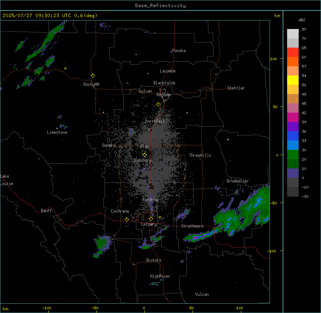Screen dimensions: 321x313
Task: Click the Banff label
Action: tap(46, 211)
